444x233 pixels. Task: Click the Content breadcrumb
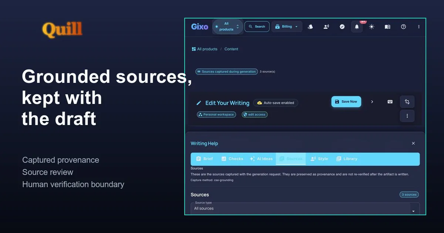point(231,49)
